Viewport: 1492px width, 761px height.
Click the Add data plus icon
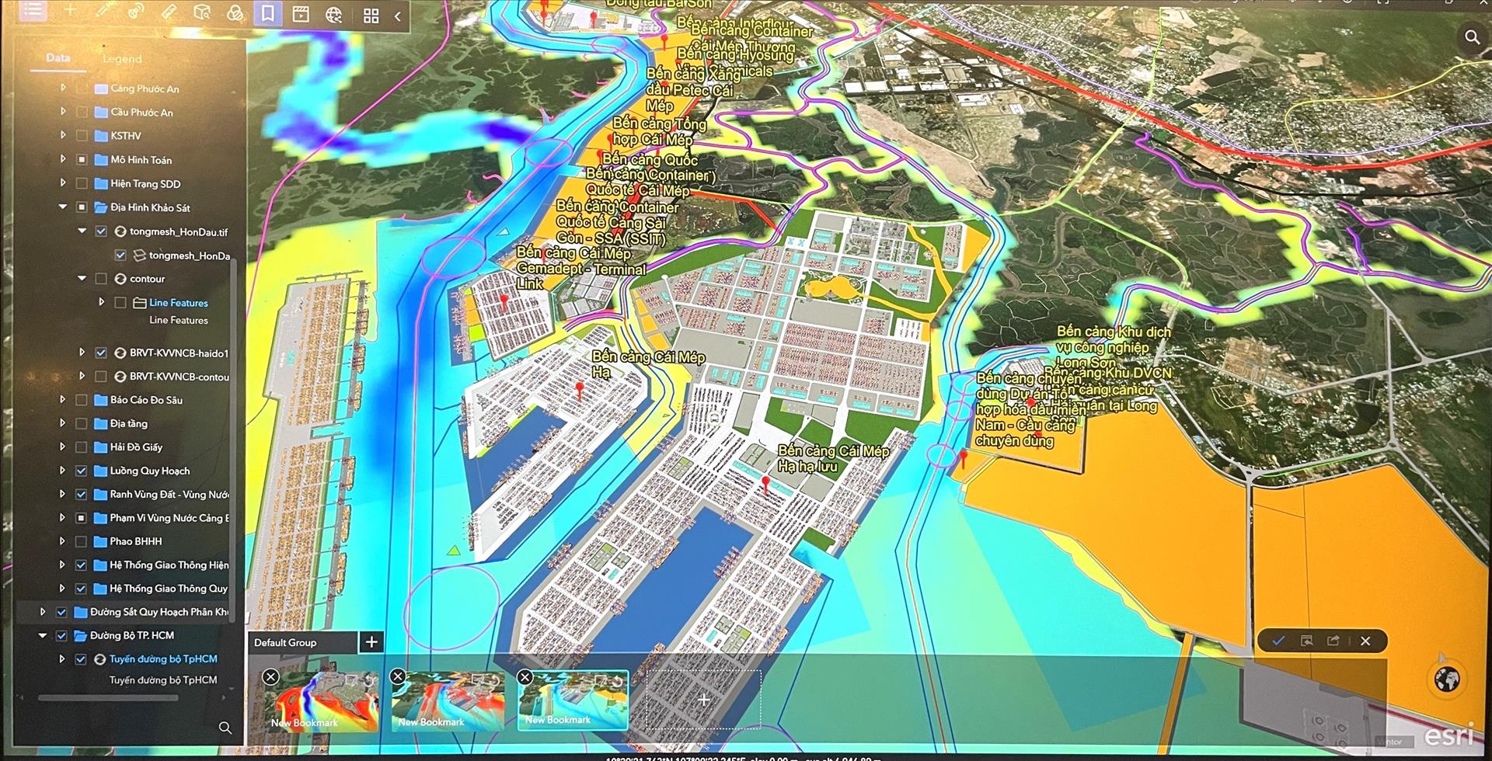[x=70, y=10]
